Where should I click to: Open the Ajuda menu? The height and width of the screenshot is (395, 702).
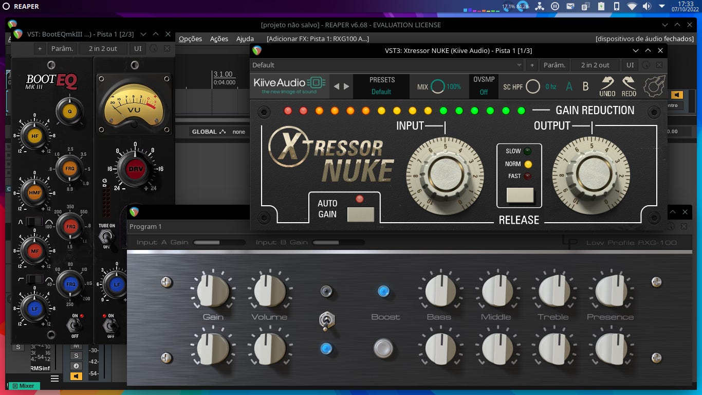pos(245,39)
